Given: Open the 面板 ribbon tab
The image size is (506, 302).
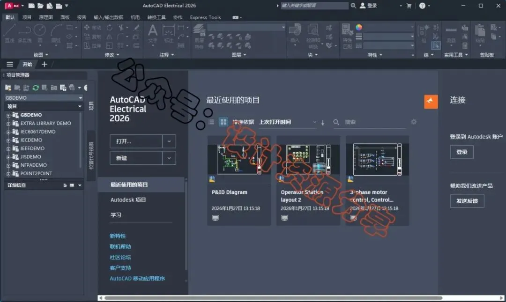Looking at the screenshot, I should click(65, 17).
